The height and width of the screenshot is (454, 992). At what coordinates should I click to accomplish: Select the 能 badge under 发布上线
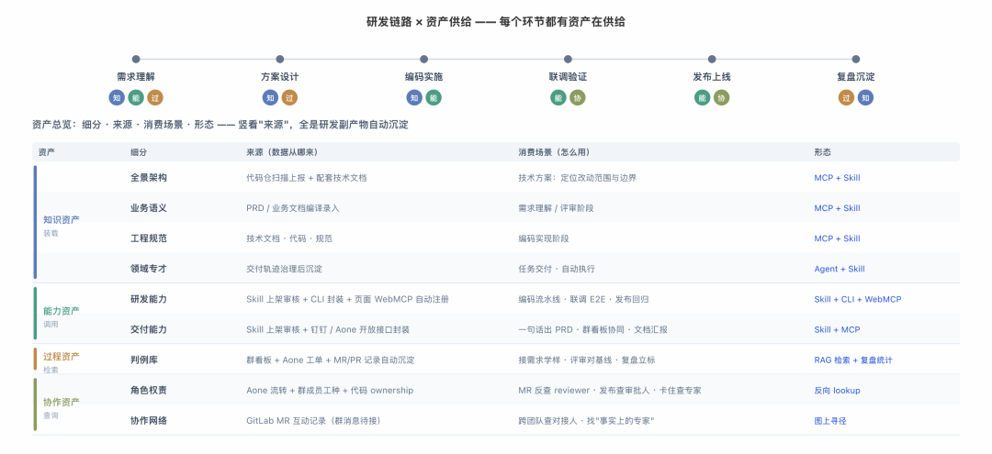pyautogui.click(x=703, y=97)
